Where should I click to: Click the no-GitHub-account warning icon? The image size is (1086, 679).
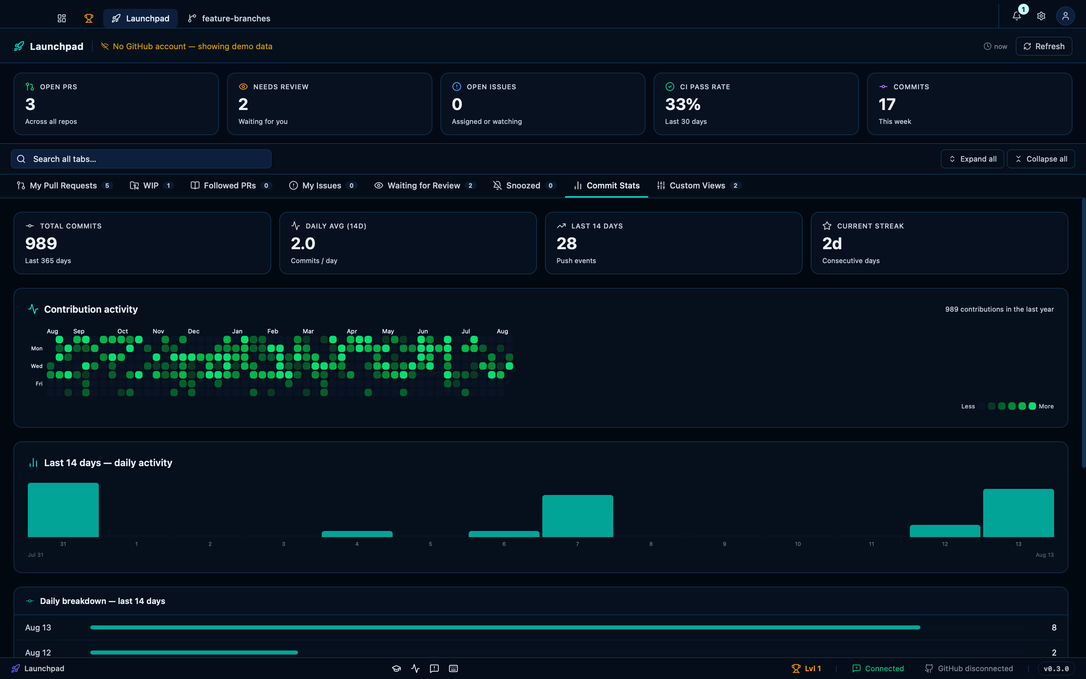click(105, 46)
